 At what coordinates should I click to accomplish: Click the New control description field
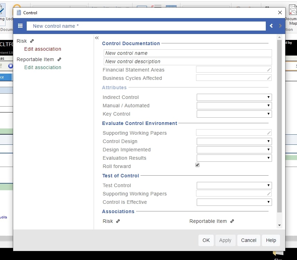point(188,61)
